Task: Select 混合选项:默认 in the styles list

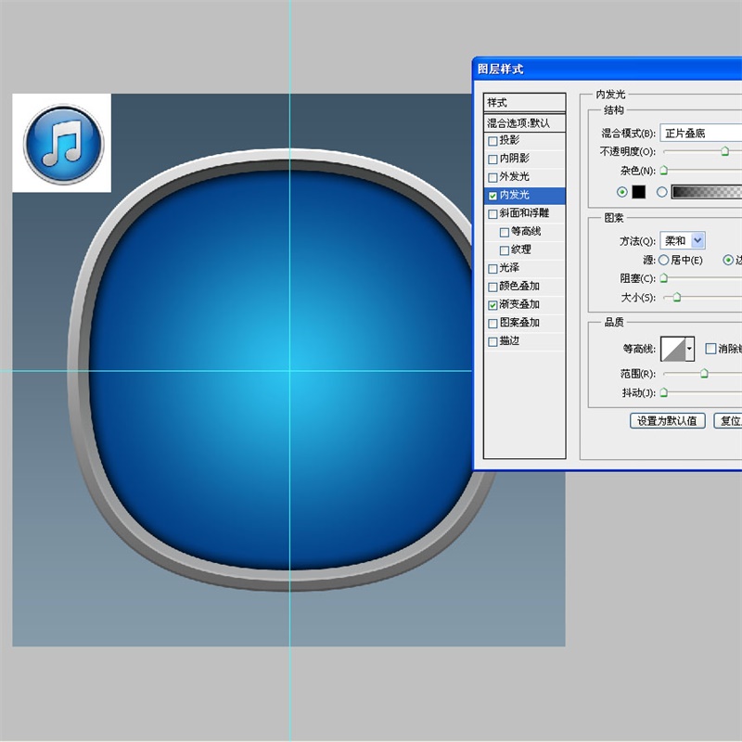Action: pyautogui.click(x=525, y=122)
